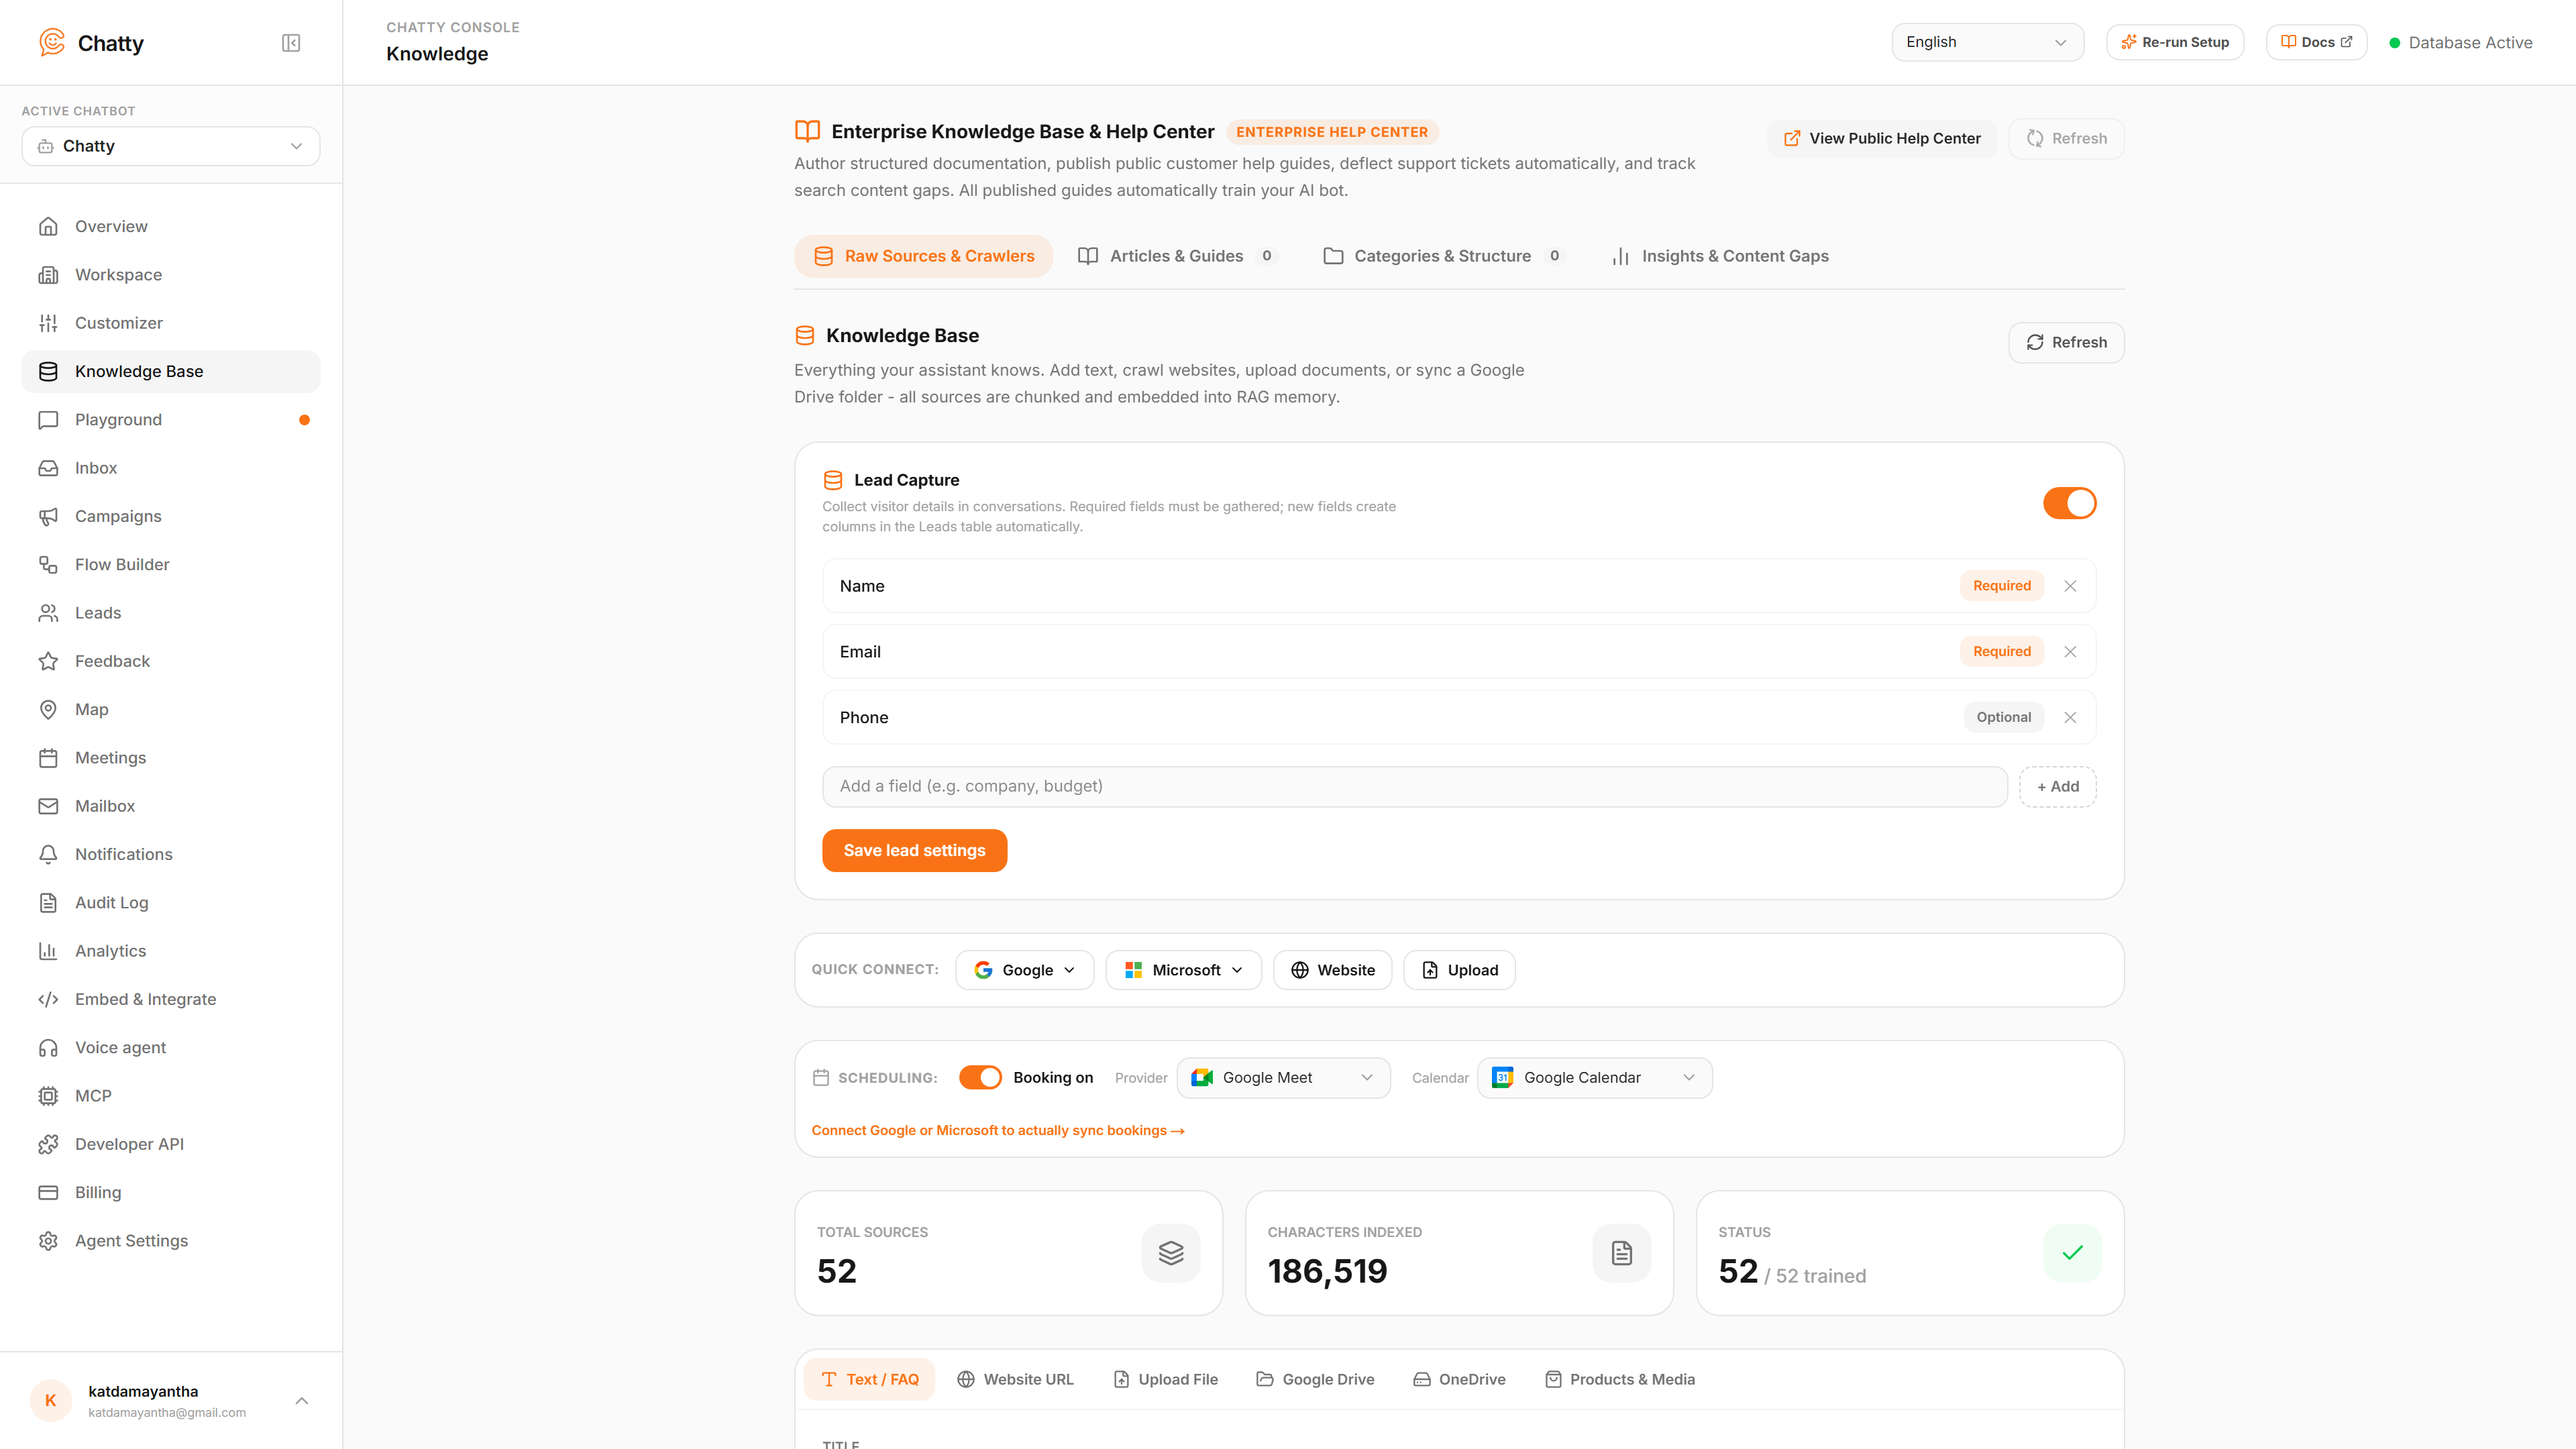Toggle Name field Required badge

2001,586
